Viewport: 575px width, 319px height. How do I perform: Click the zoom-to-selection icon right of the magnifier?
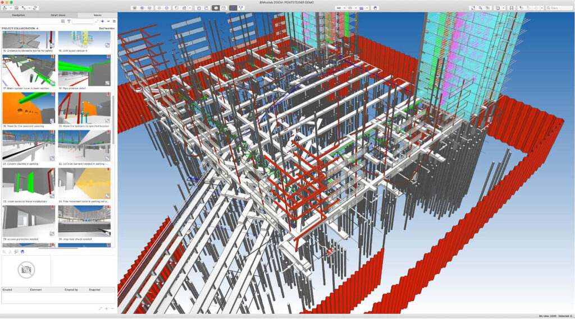[488, 8]
